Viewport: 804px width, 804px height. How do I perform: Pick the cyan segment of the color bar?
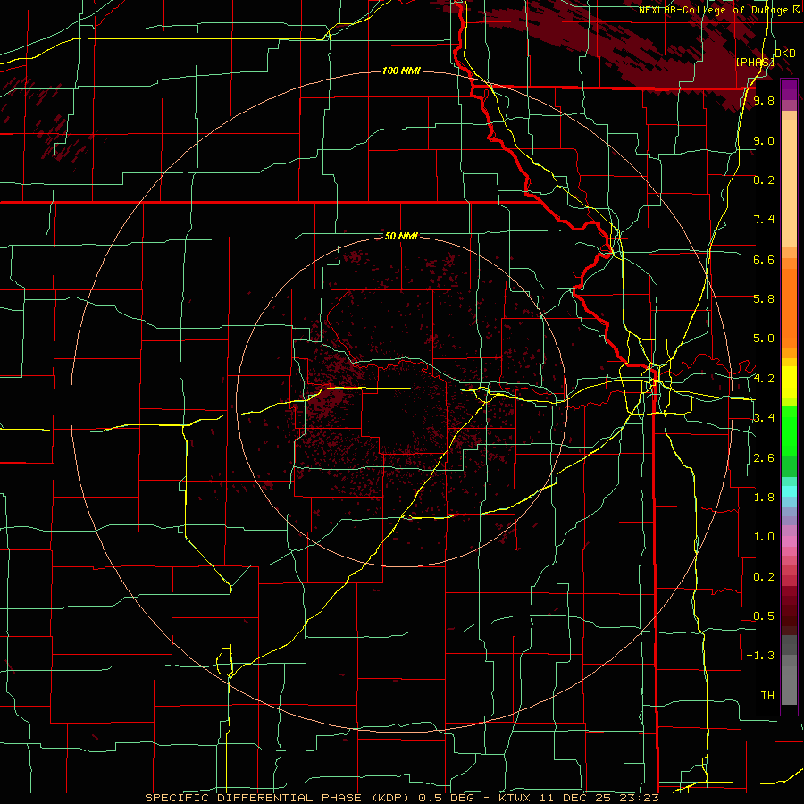[x=789, y=491]
